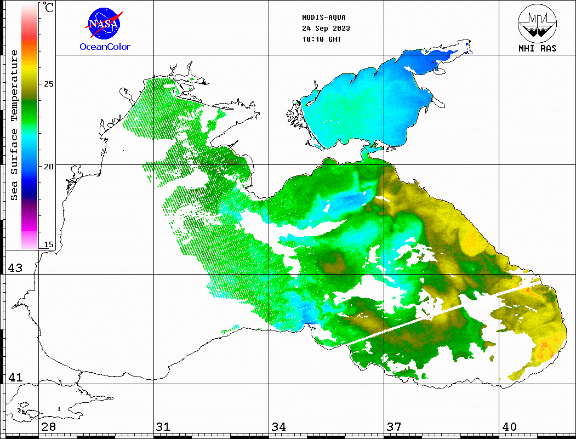Click the 20 mark on the legend
Image resolution: width=576 pixels, height=439 pixels.
(x=48, y=167)
